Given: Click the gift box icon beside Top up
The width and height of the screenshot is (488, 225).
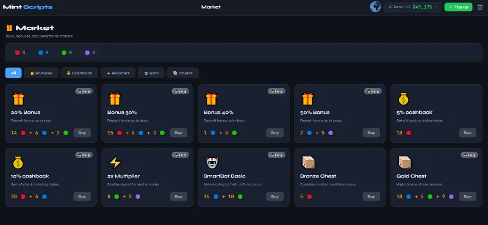Looking at the screenshot, I should click(x=480, y=7).
